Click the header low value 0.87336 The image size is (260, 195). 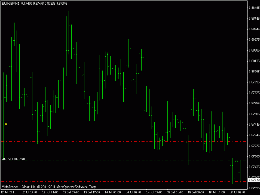[x=50, y=3]
